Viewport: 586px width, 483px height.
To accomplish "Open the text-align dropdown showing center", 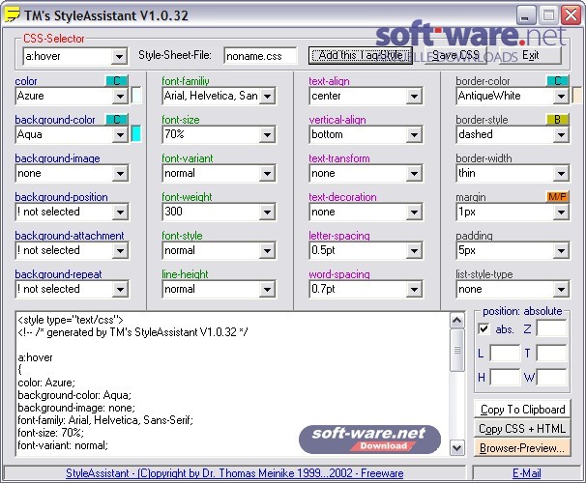I will 414,96.
